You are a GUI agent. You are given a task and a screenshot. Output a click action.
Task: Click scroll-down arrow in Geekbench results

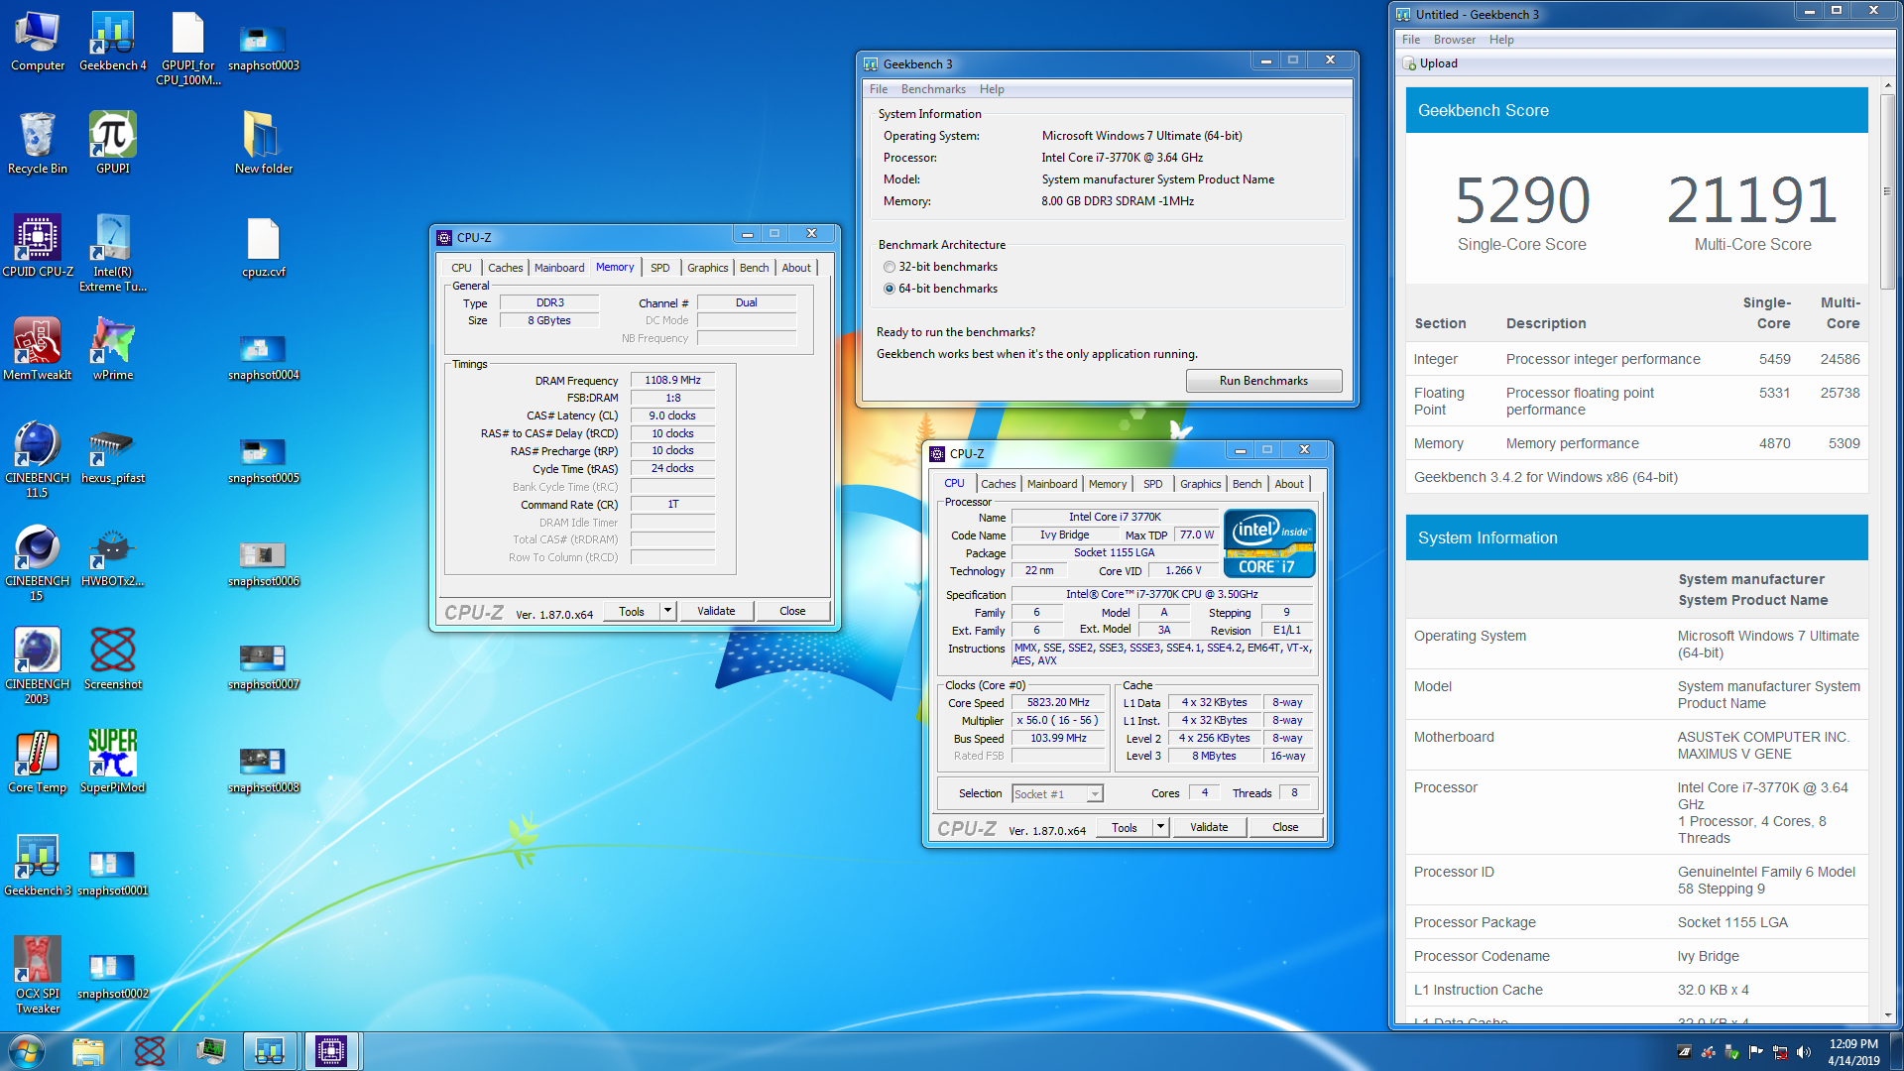(1887, 1015)
